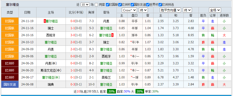This screenshot has width=233, height=96.
Task: Open the 胜平负均值 dropdown
Action: [x=170, y=10]
